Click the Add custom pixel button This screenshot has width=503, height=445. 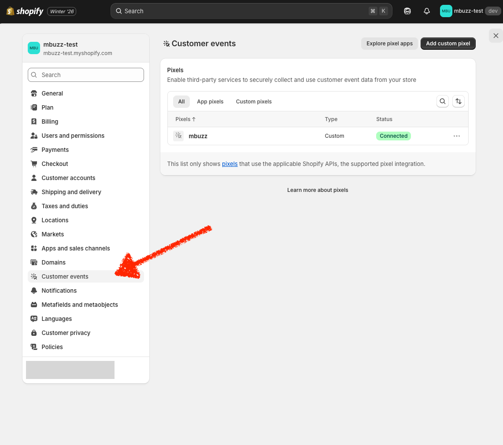pyautogui.click(x=448, y=44)
